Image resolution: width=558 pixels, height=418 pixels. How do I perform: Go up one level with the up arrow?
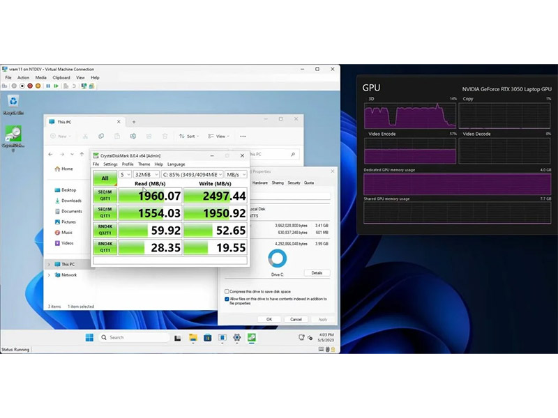tap(82, 154)
